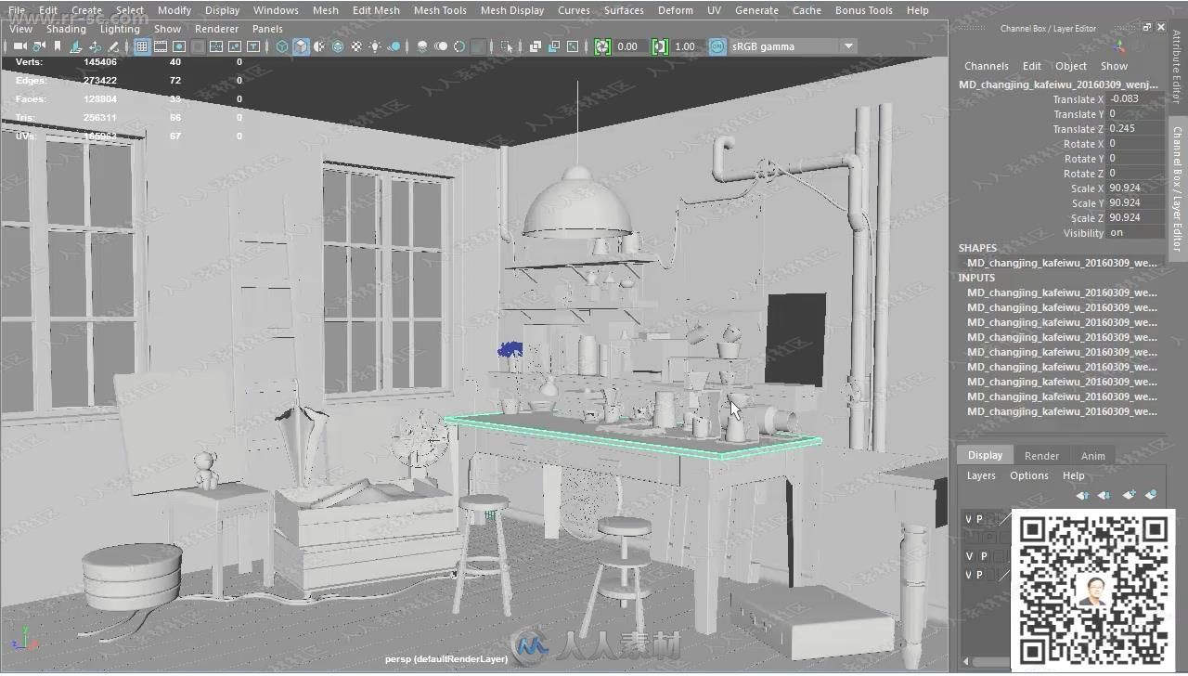This screenshot has width=1188, height=676.
Task: Toggle use all lights bulb icon
Action: [375, 45]
